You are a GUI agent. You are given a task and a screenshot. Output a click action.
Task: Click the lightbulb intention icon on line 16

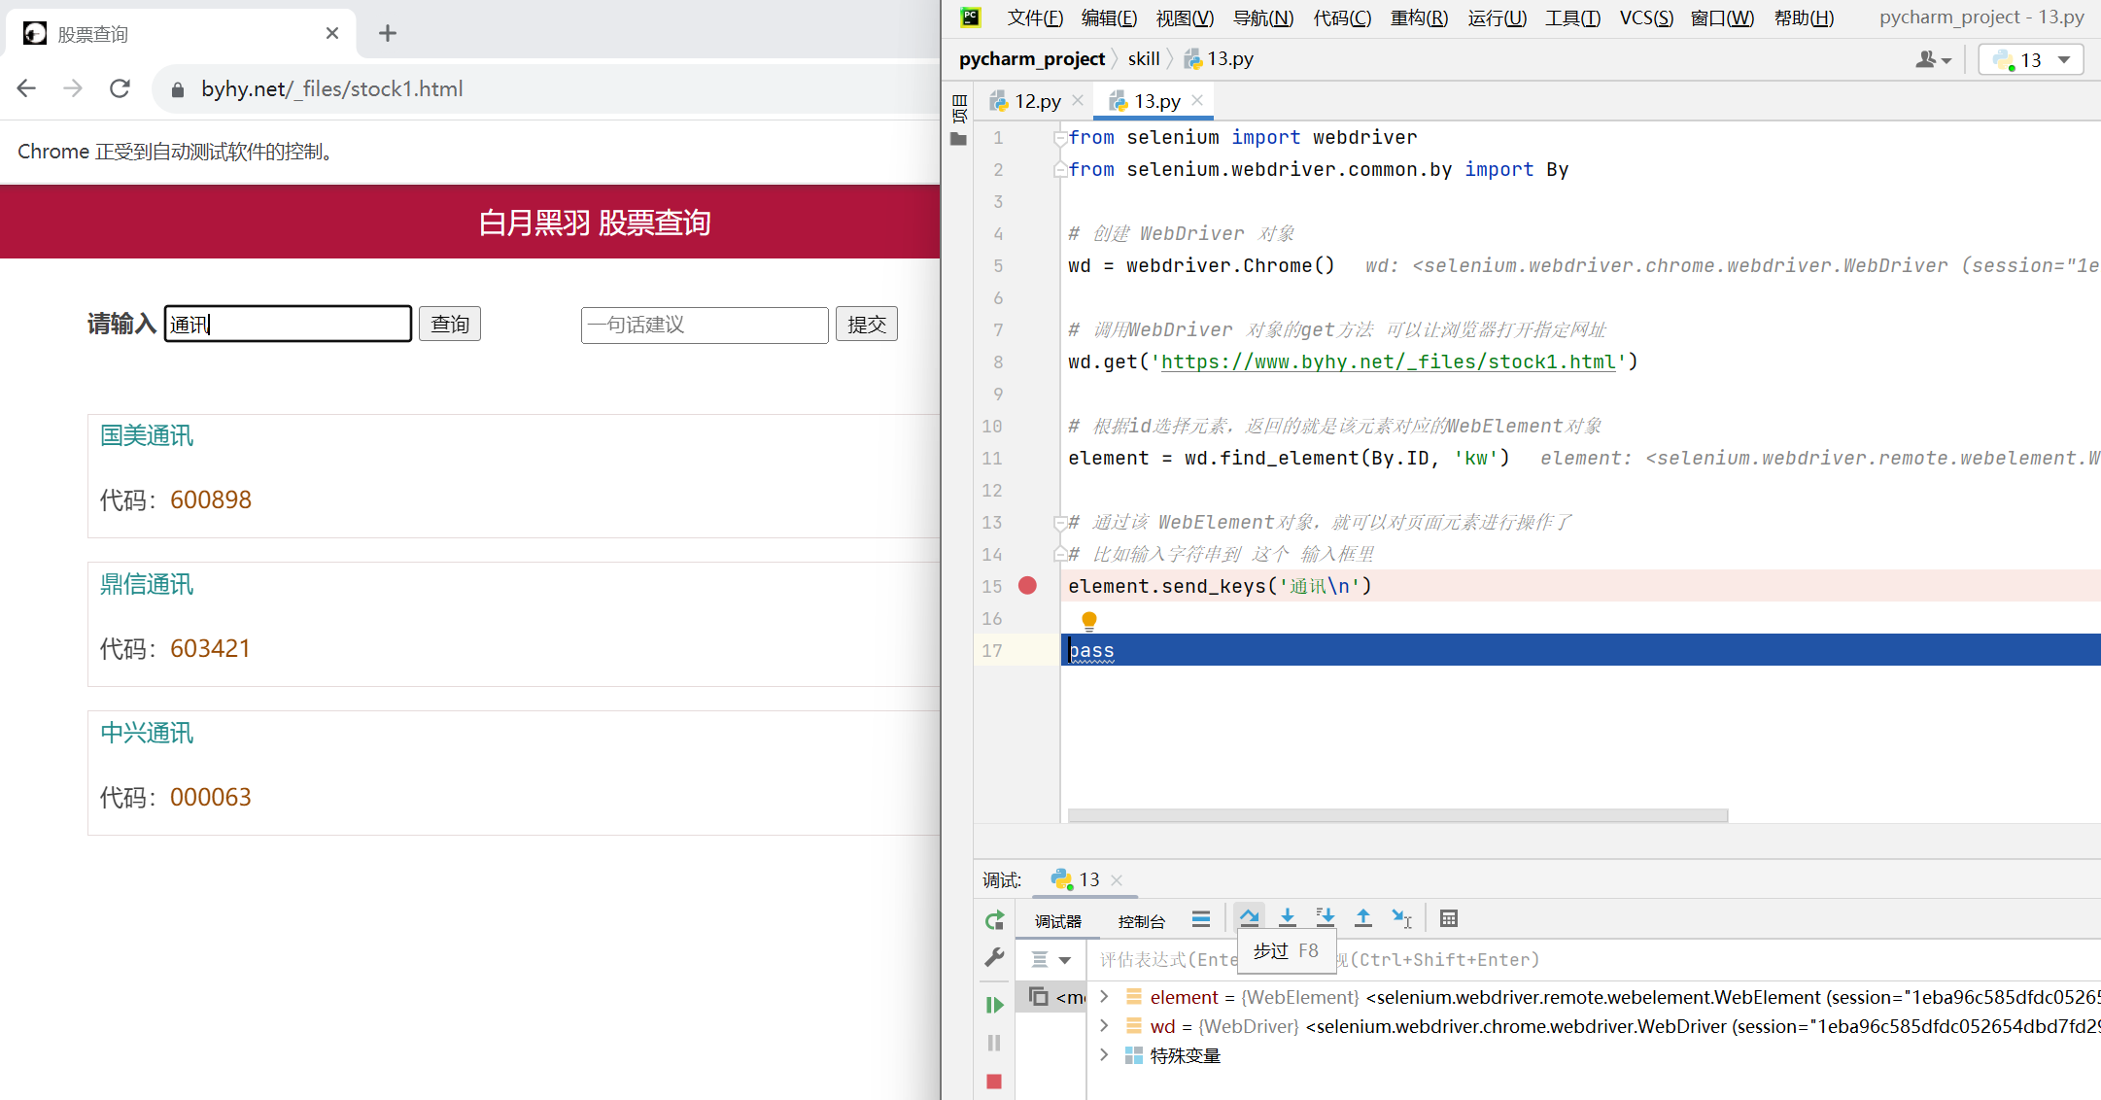click(1089, 620)
